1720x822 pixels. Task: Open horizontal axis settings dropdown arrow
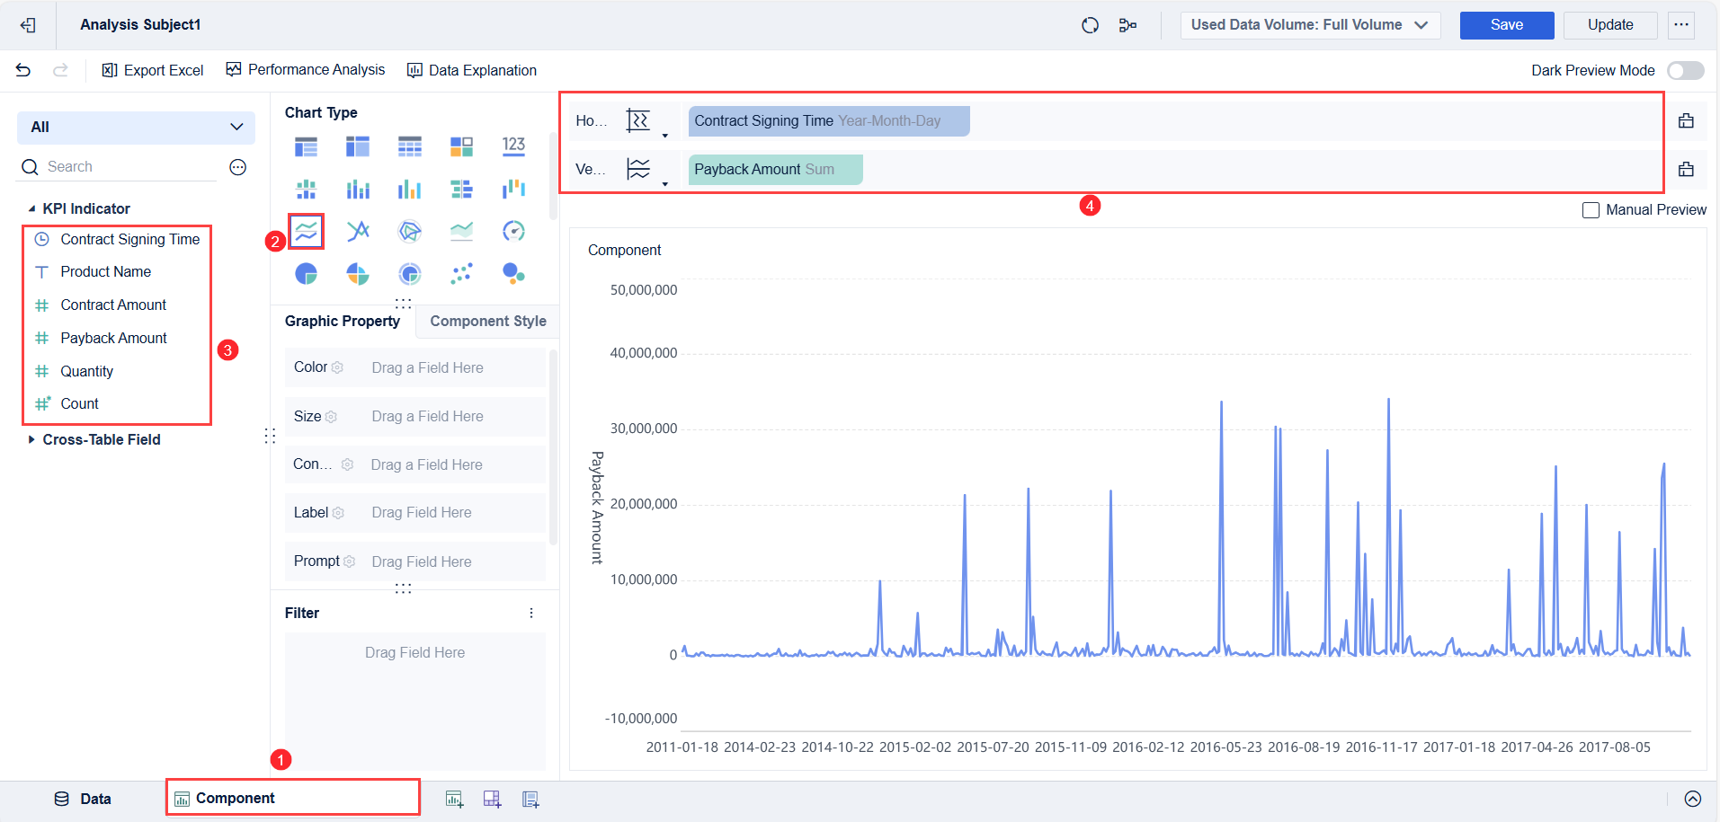point(664,136)
